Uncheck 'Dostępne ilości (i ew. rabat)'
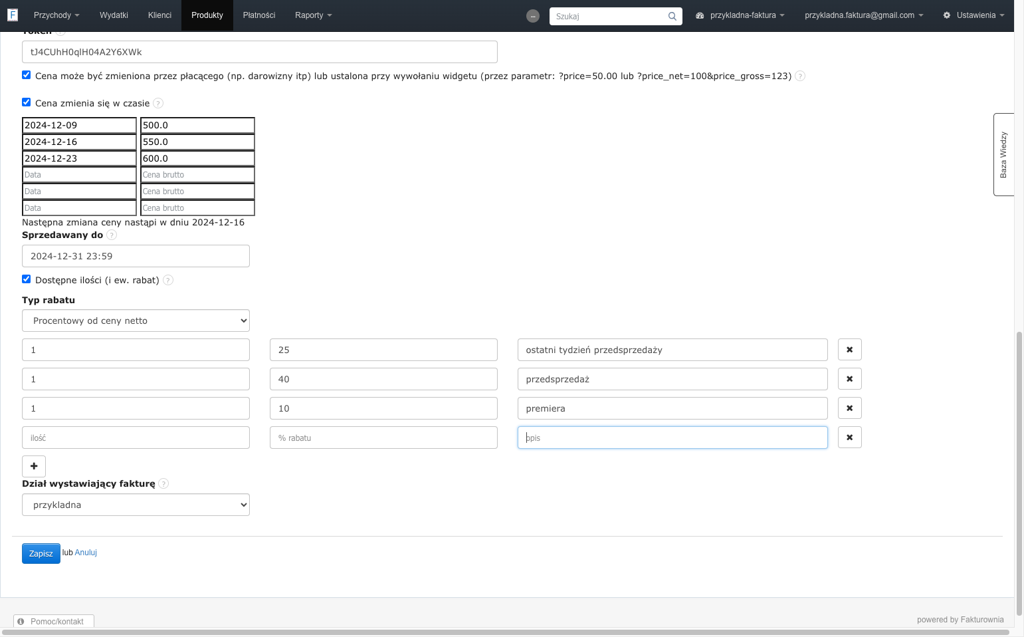1024x637 pixels. coord(27,279)
